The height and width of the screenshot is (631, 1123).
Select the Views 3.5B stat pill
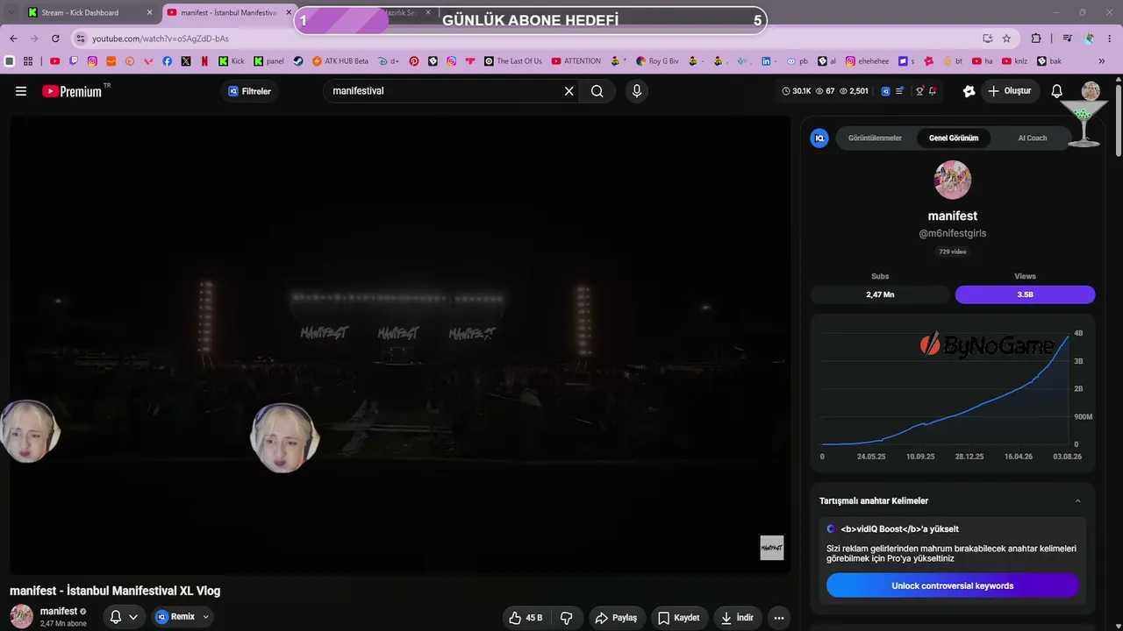tap(1025, 294)
